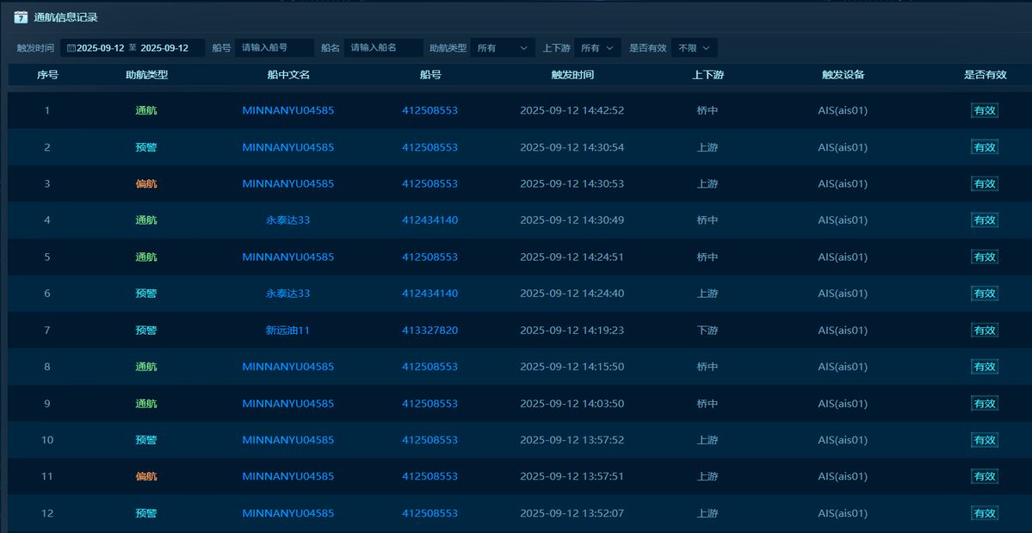The image size is (1032, 533).
Task: Click the 助航类型 column header
Action: 146,75
